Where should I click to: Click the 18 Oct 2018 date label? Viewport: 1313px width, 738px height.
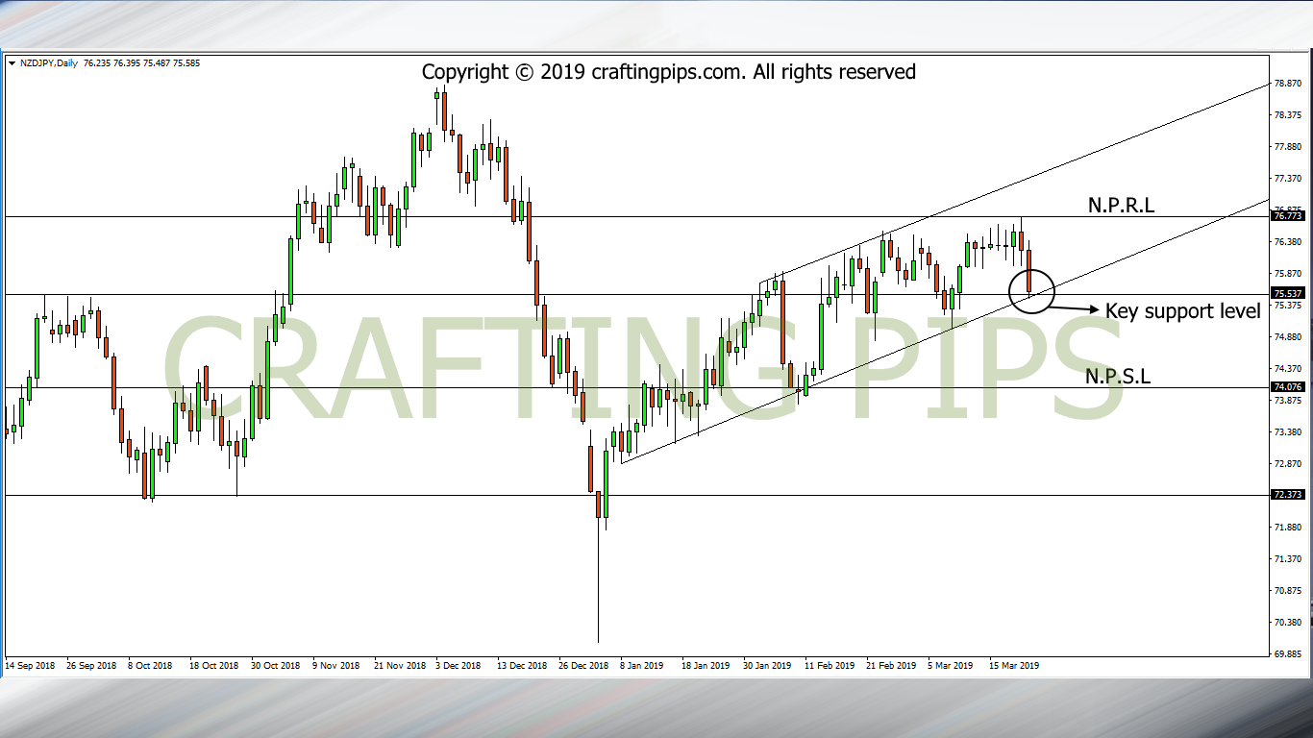point(213,665)
